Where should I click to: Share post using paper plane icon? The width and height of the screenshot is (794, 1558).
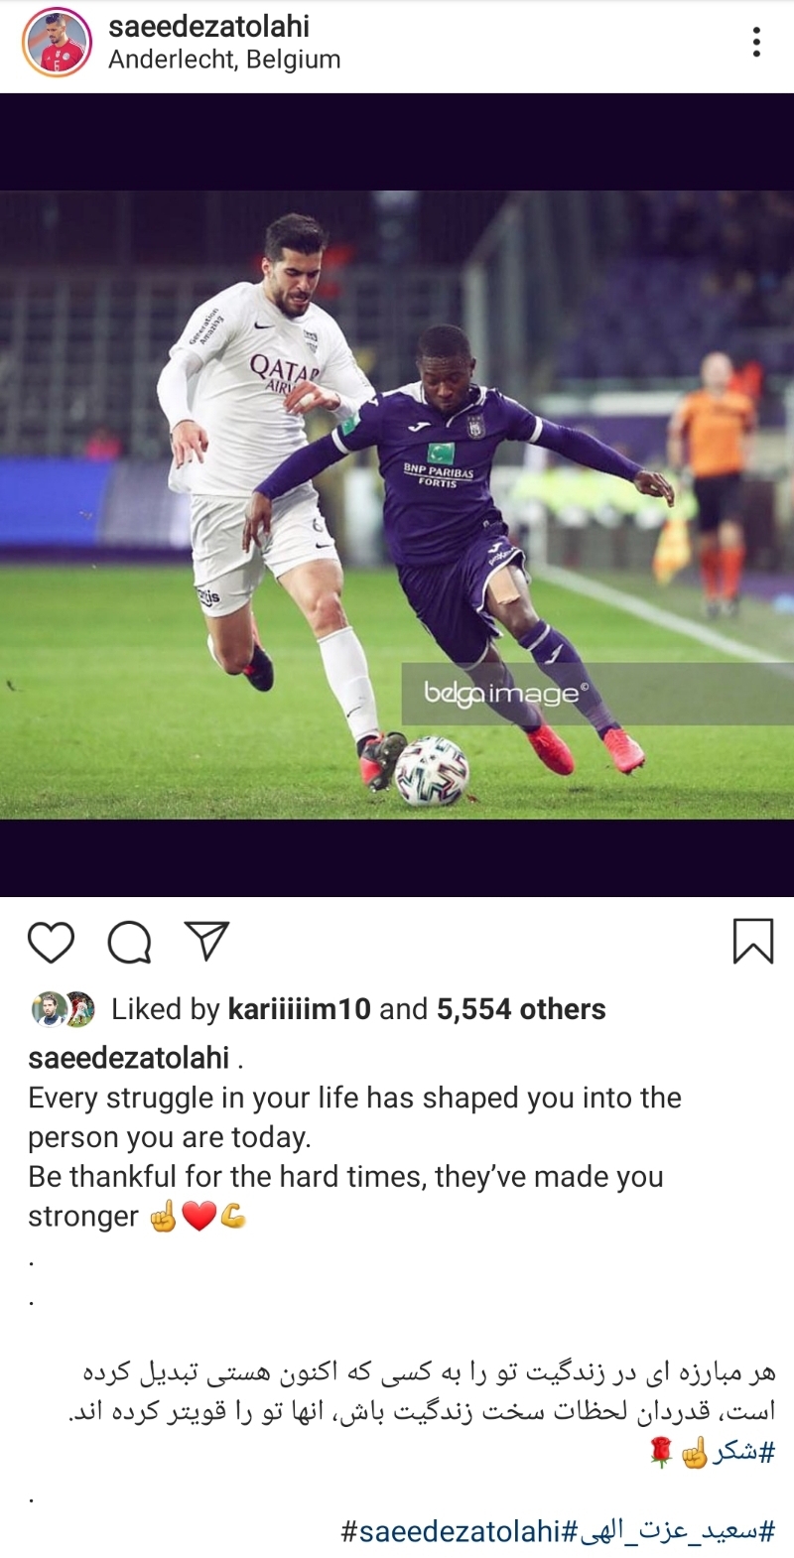click(x=207, y=941)
